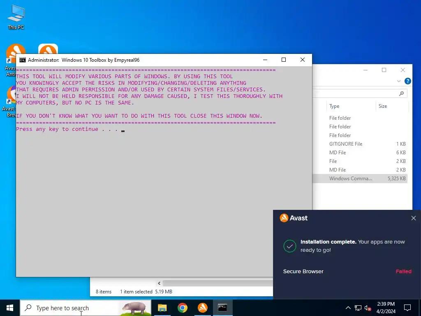421x316 pixels.
Task: Open the Windows Start menu
Action: coord(10,308)
